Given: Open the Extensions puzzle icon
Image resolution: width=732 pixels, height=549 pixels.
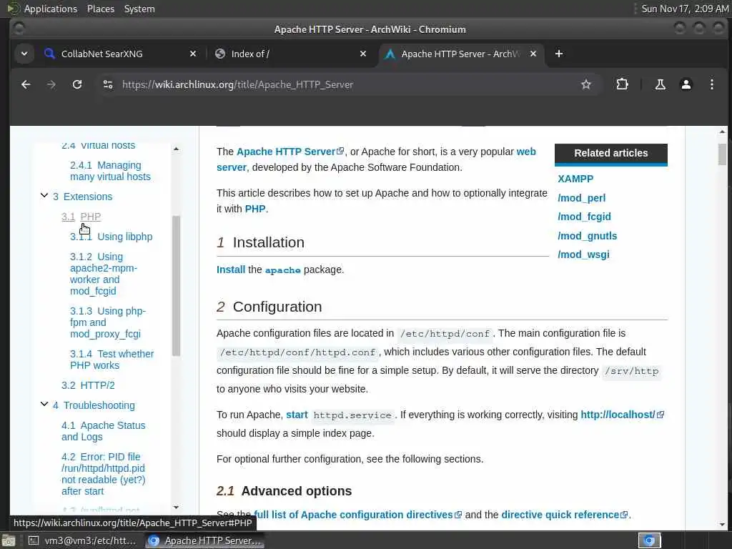Looking at the screenshot, I should tap(623, 84).
